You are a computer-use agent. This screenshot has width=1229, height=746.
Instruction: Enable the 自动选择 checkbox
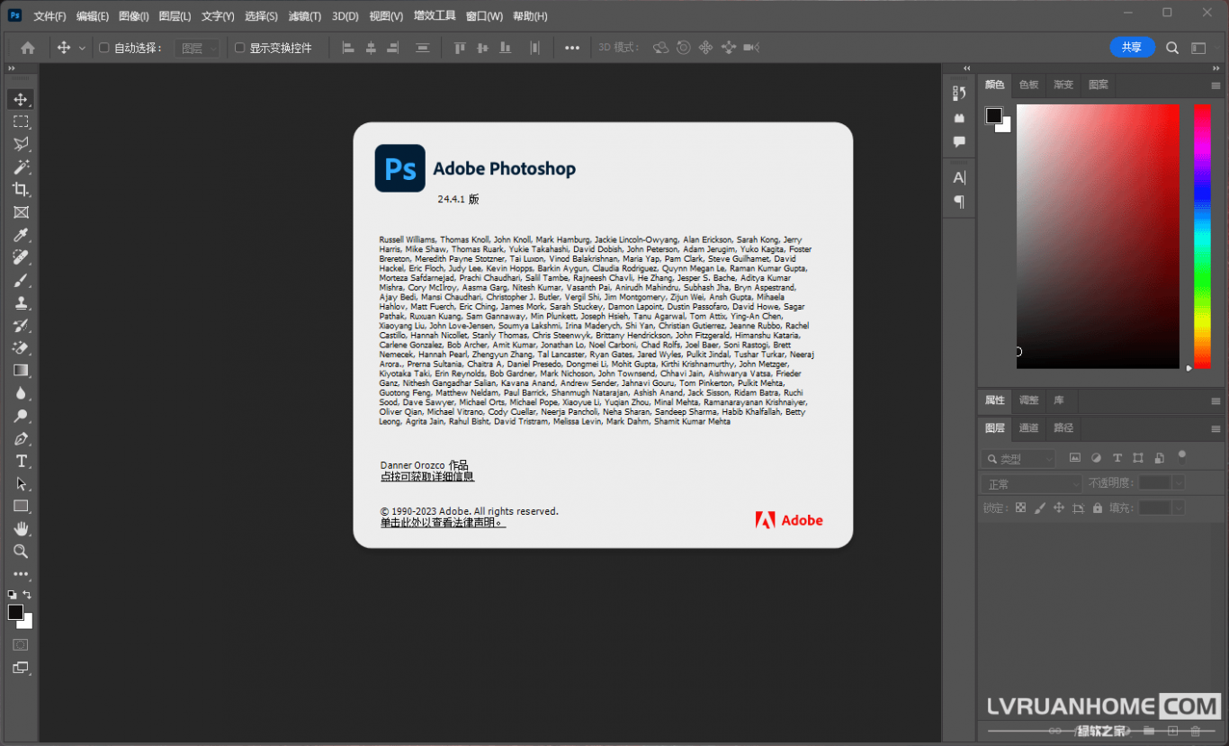(103, 48)
